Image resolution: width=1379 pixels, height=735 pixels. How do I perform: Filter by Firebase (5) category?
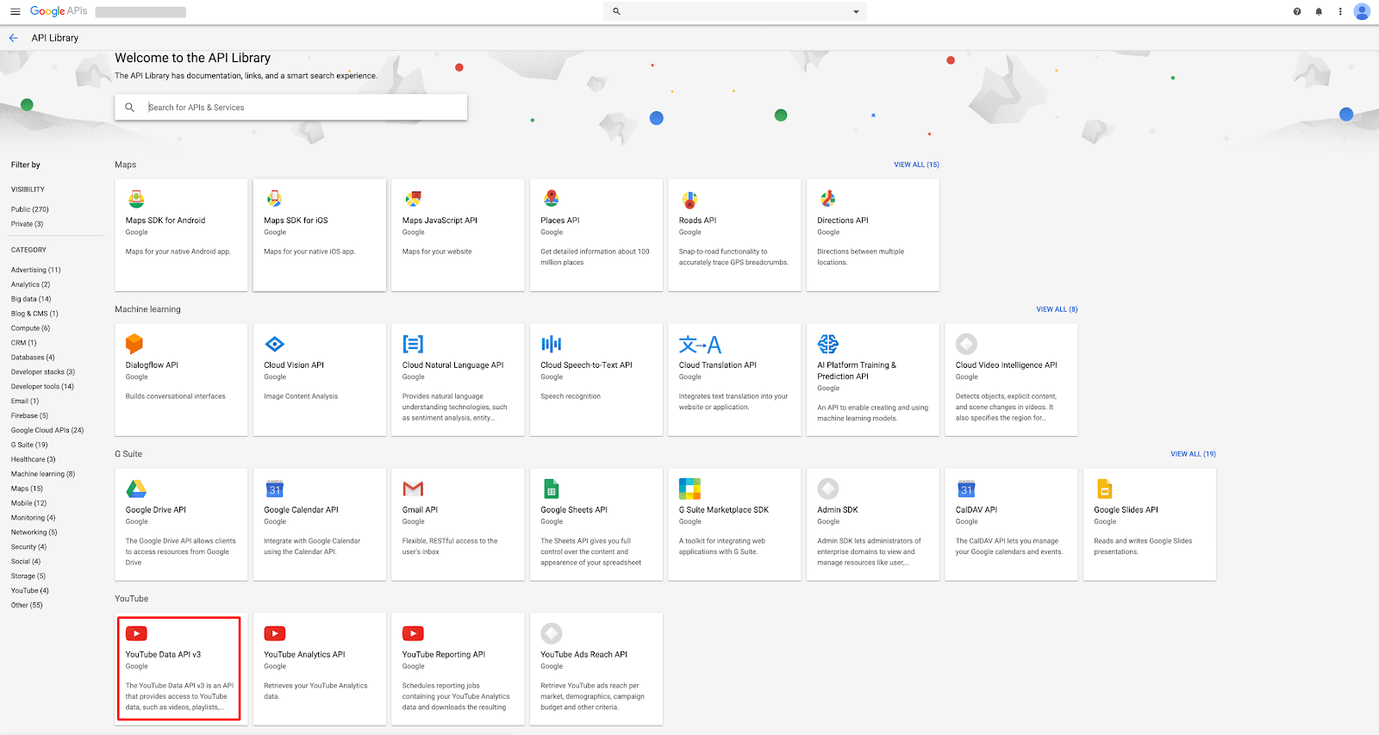click(x=29, y=416)
